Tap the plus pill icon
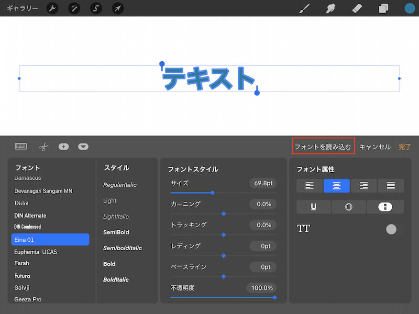419x314 pixels. point(63,147)
